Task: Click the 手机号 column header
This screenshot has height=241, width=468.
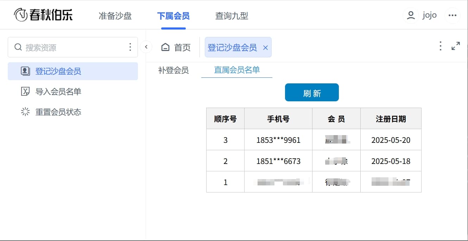Action: [x=278, y=119]
